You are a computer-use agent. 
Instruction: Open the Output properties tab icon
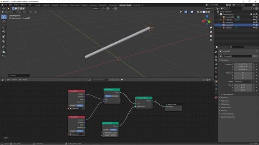(216, 60)
